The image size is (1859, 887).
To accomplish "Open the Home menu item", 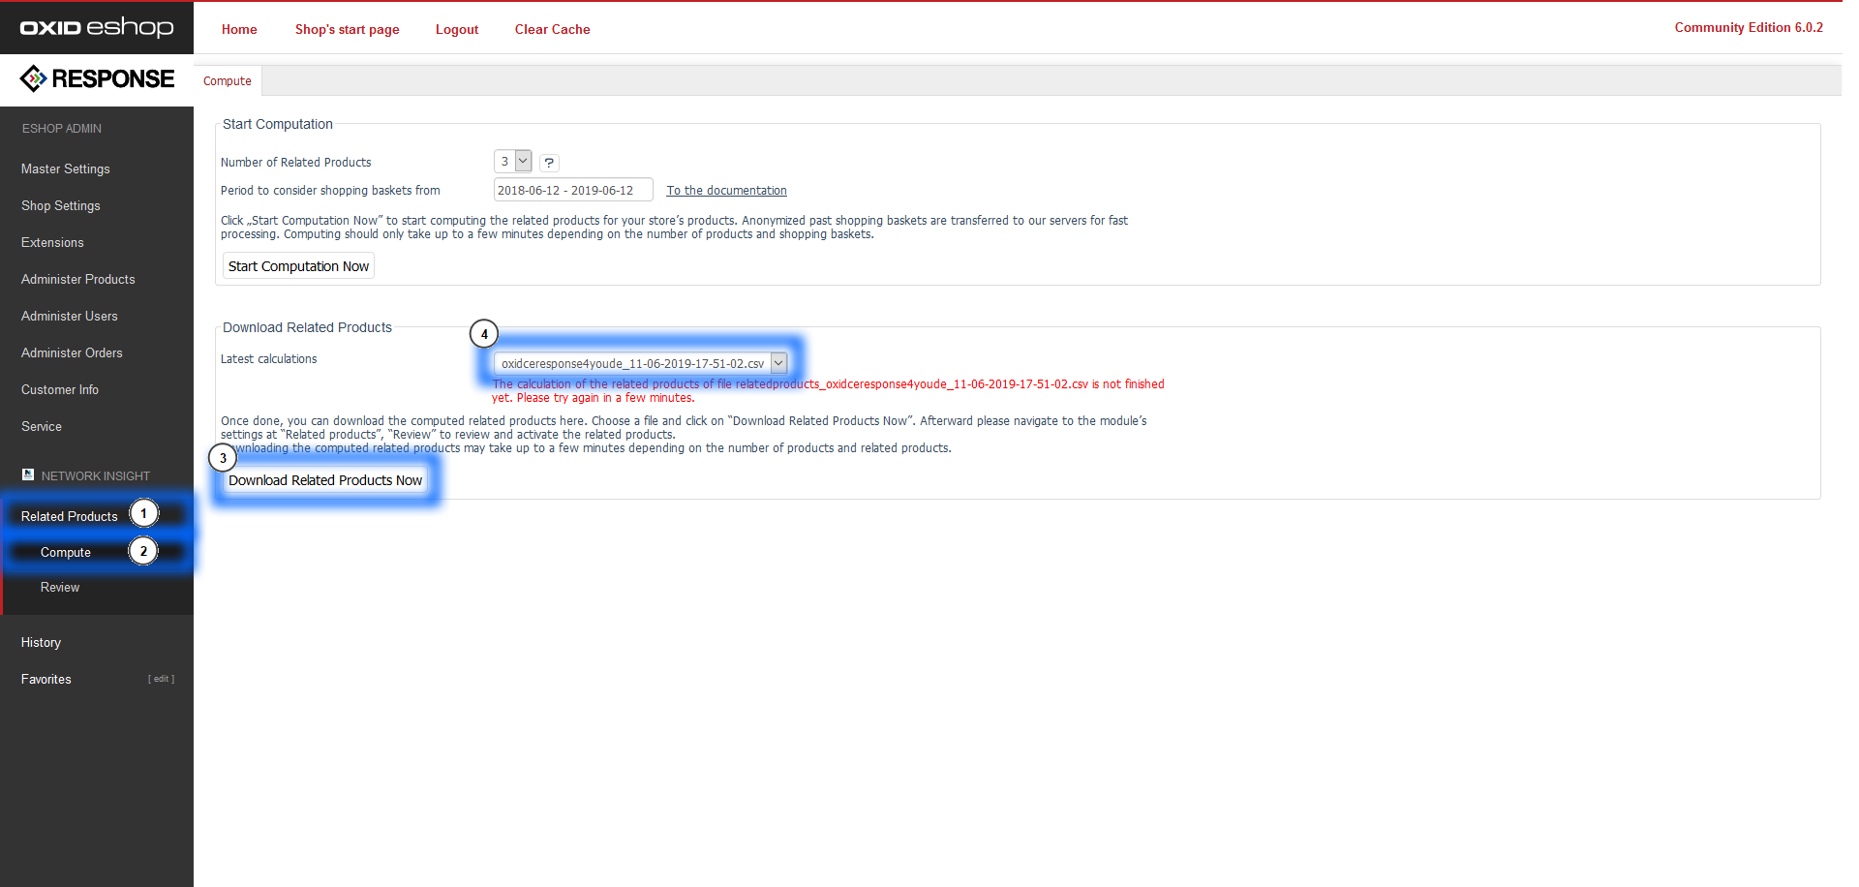I will [x=239, y=29].
